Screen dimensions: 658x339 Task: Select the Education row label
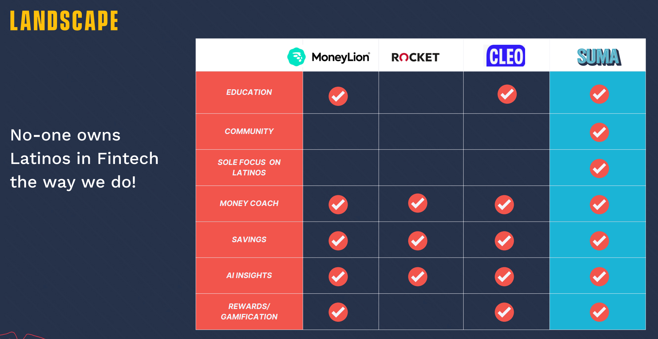249,92
